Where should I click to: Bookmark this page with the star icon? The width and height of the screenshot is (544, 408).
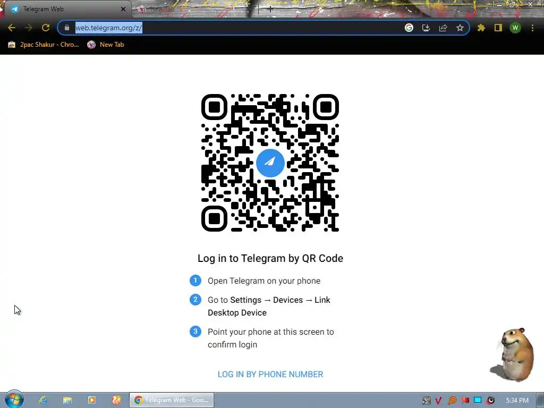pos(460,28)
